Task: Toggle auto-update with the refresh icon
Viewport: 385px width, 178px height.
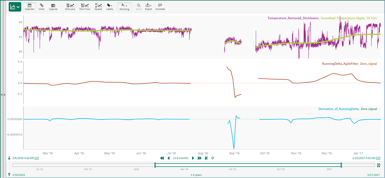Action: (213, 158)
